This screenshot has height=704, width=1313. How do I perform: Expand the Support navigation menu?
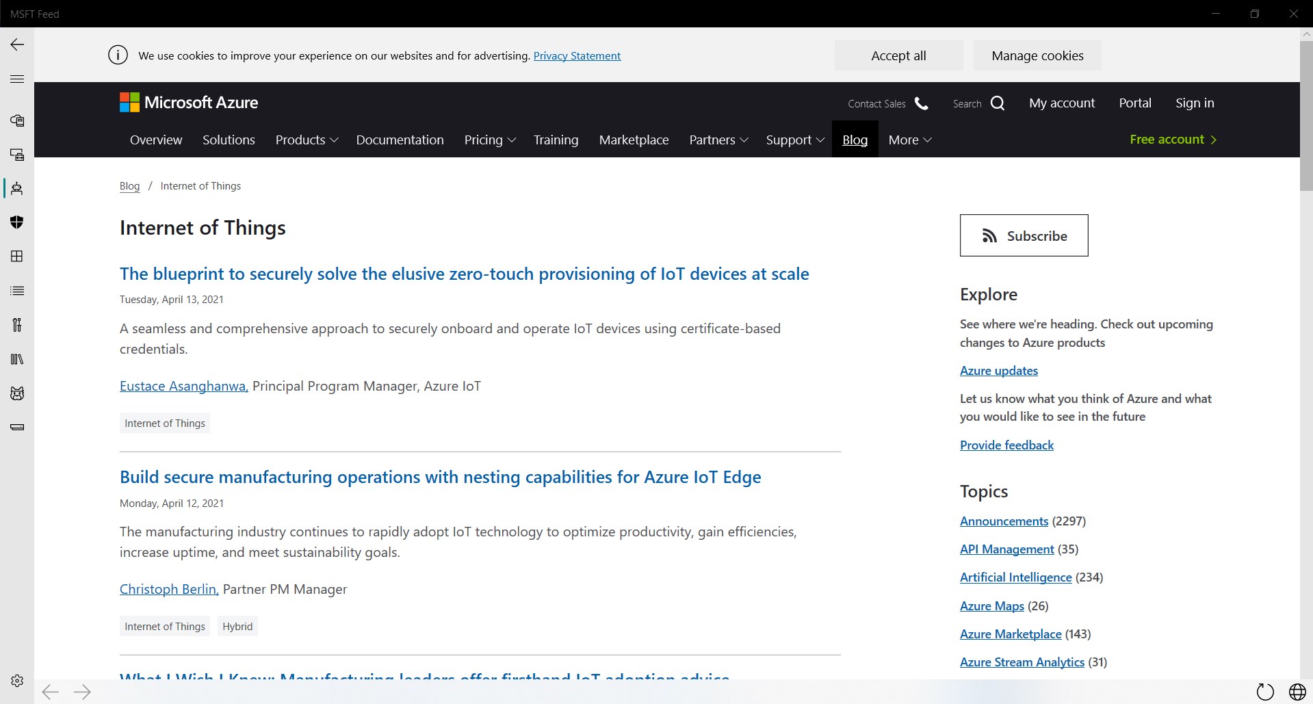[794, 140]
